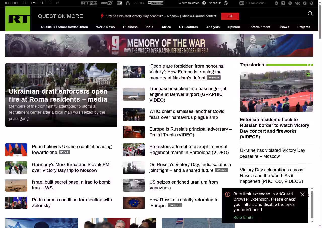Open the Rule limits link
The image size is (322, 228).
[244, 217]
